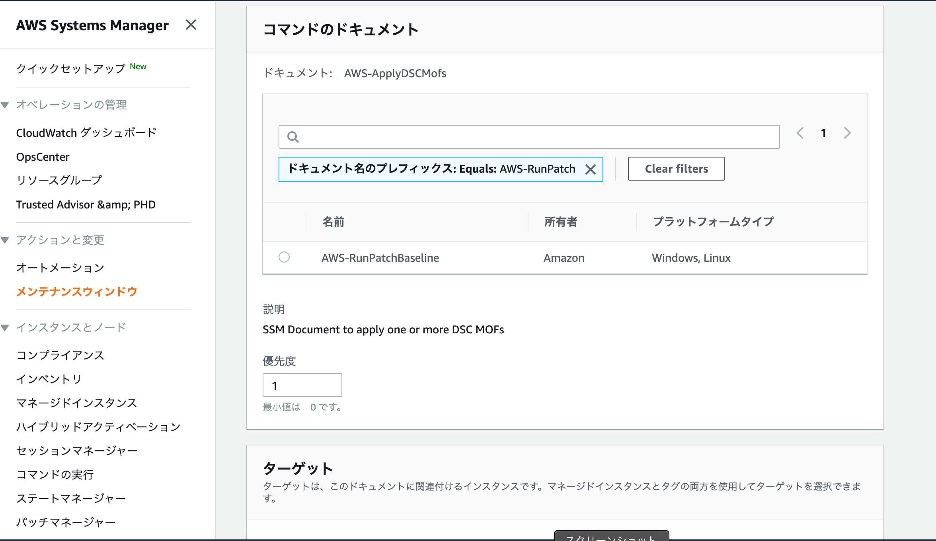Collapse the インスタンスとノード section
The image size is (936, 541).
coord(5,328)
